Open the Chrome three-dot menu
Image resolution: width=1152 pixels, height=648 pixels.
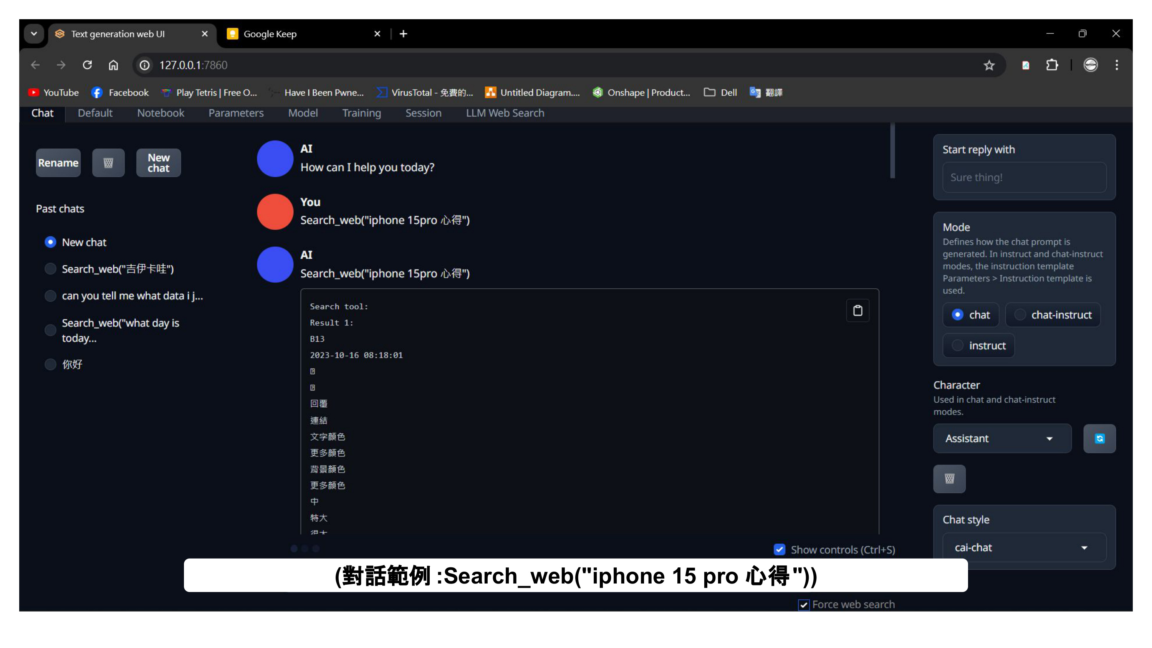pos(1116,65)
